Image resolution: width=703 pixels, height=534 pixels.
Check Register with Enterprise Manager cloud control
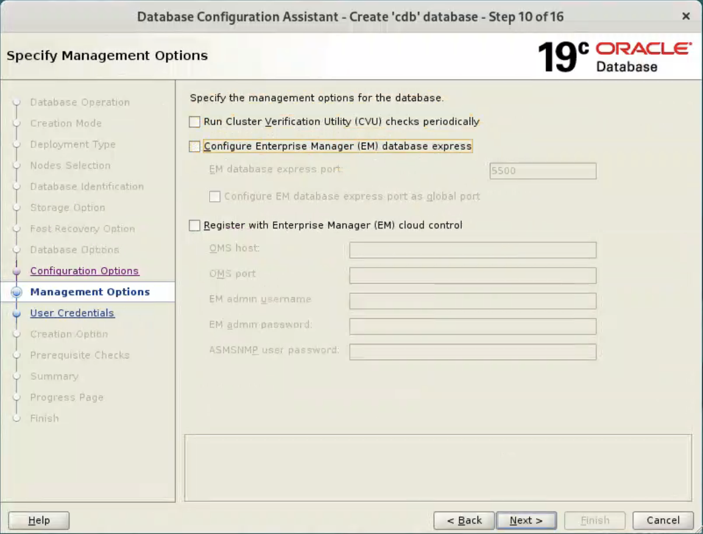coord(194,226)
